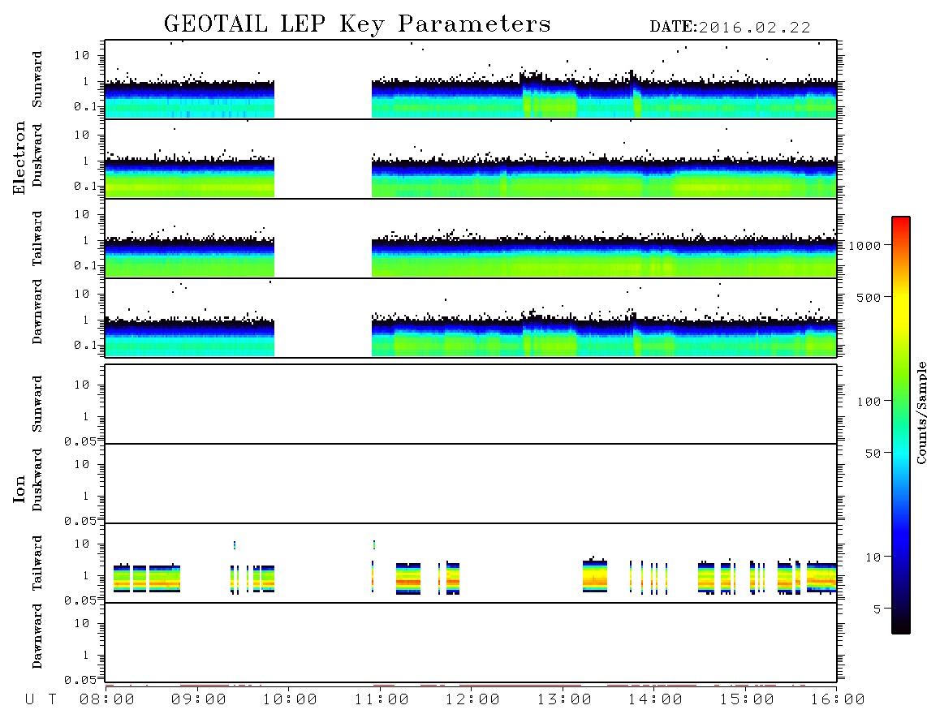Click the "10" tick of Electron Sunward axis

coord(82,55)
